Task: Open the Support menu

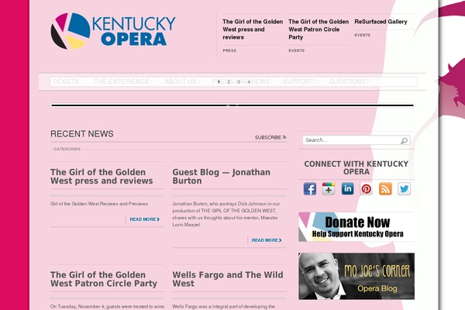Action: point(299,81)
